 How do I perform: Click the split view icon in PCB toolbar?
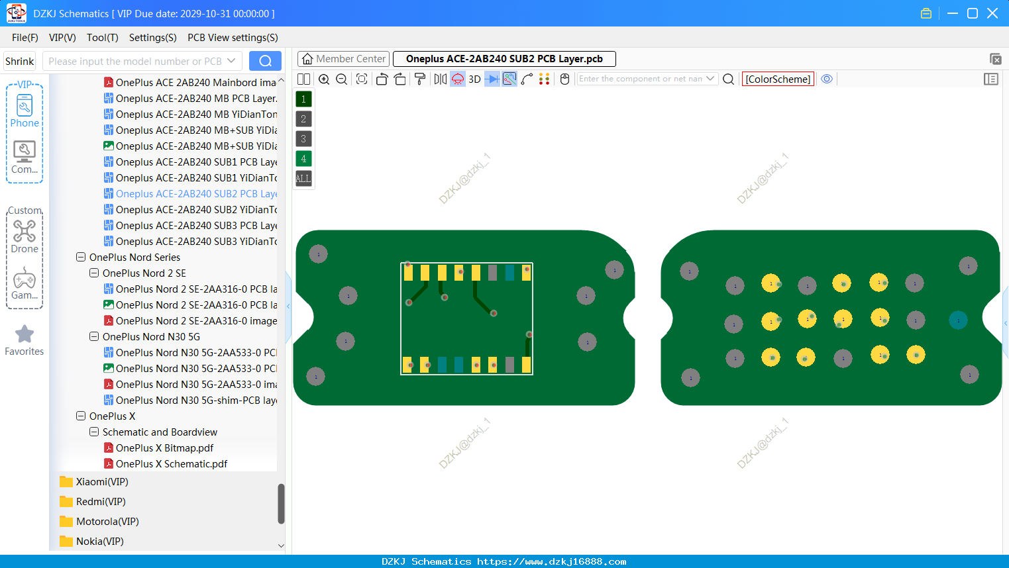point(303,79)
